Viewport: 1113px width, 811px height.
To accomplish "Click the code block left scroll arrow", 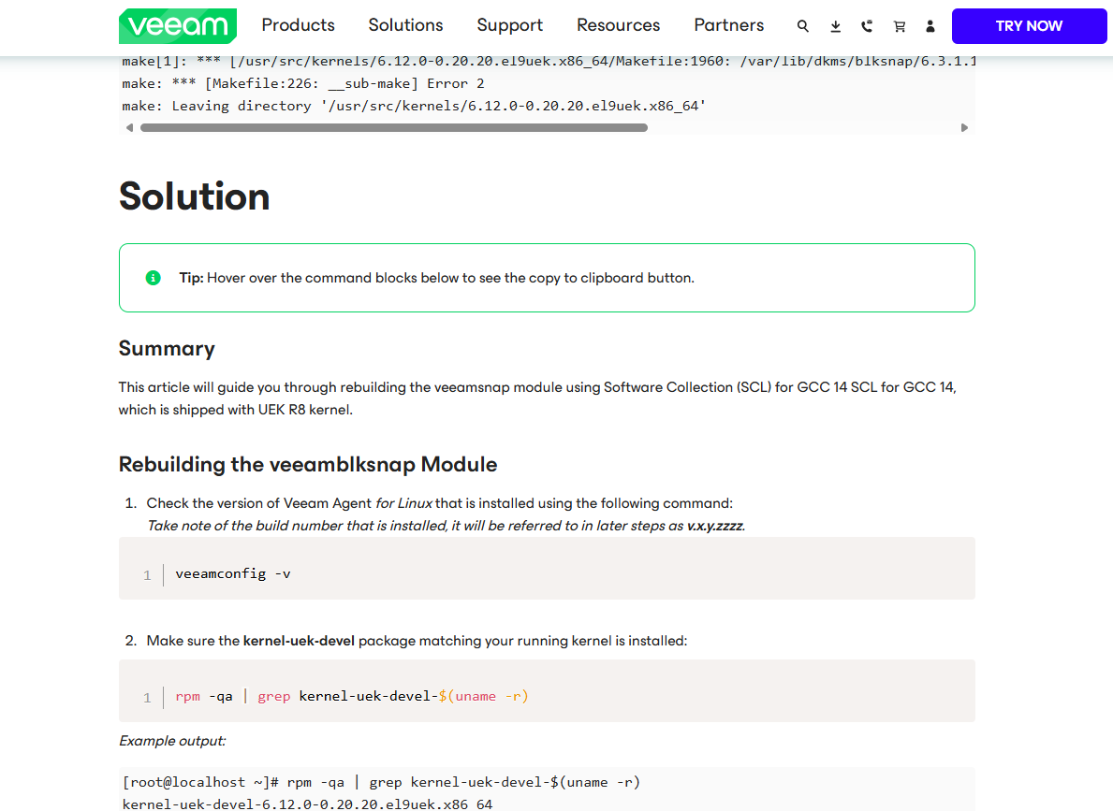I will (x=129, y=128).
